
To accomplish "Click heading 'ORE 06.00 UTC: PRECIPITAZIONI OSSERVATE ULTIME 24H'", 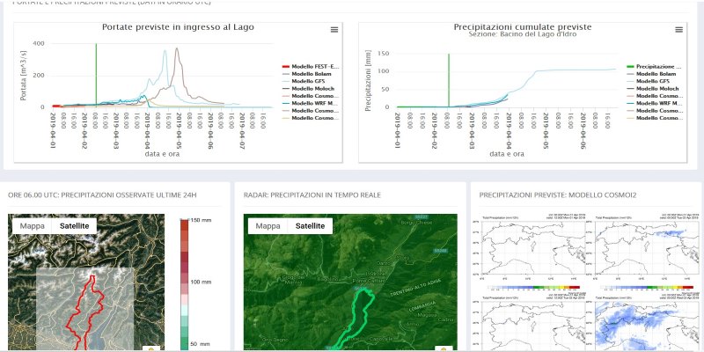I will (102, 194).
